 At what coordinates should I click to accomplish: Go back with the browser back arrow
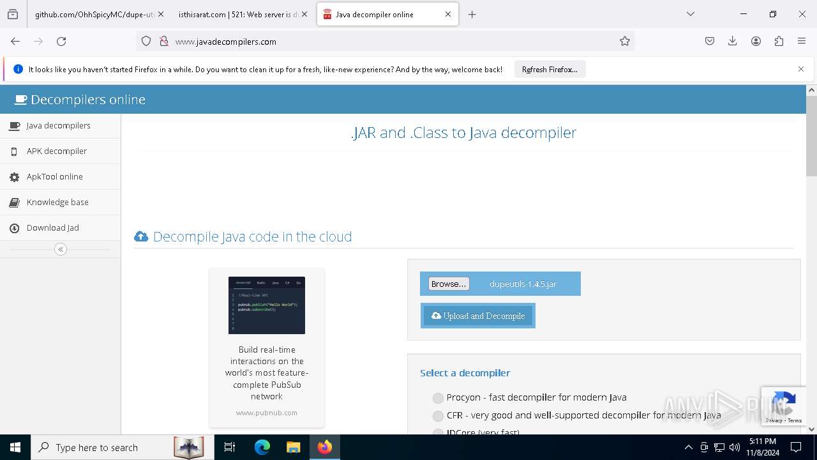pyautogui.click(x=15, y=41)
